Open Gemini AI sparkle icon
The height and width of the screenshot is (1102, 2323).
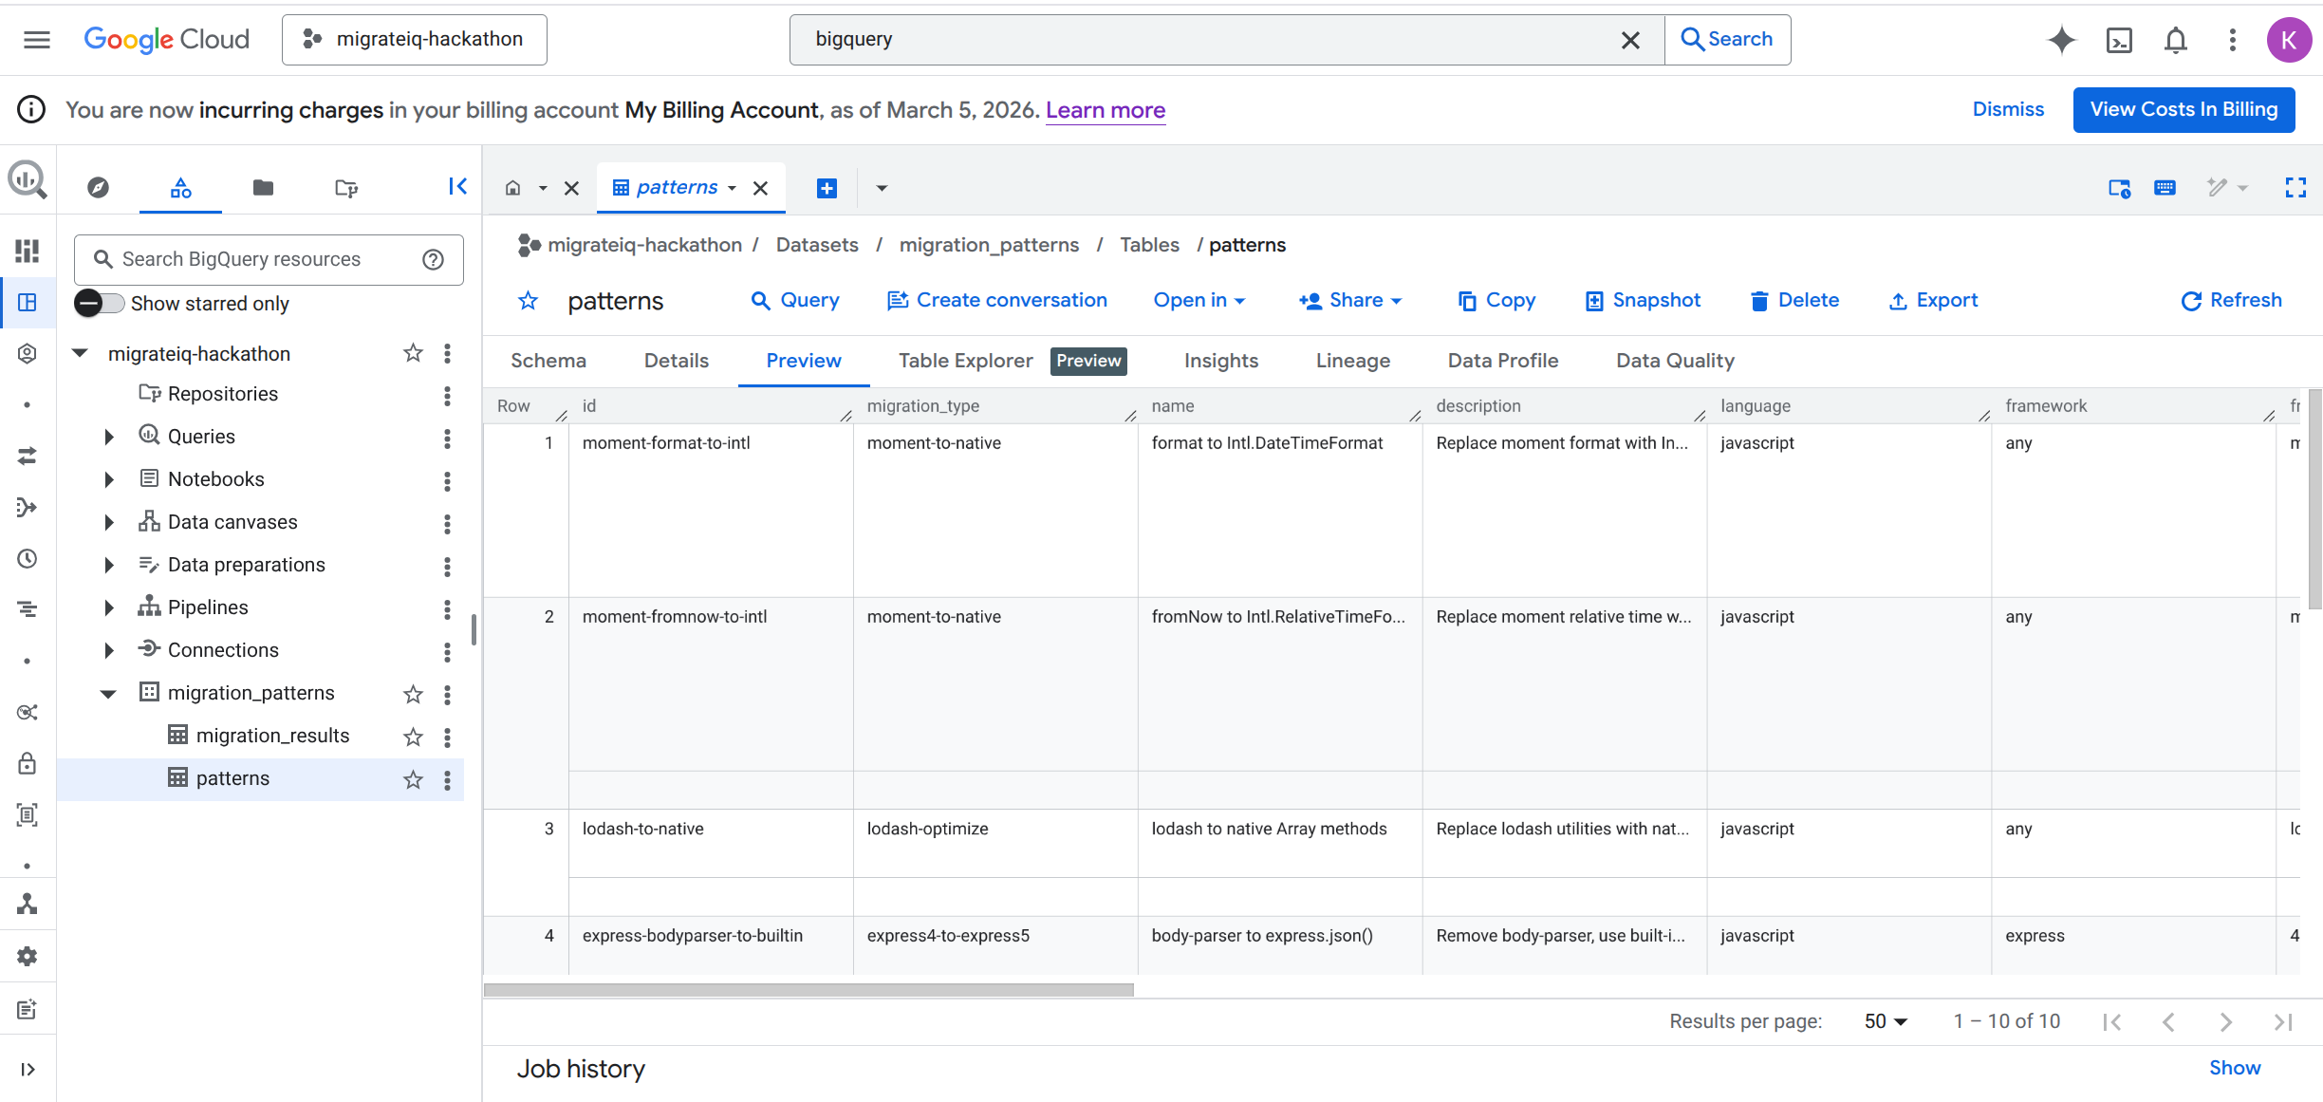2061,40
